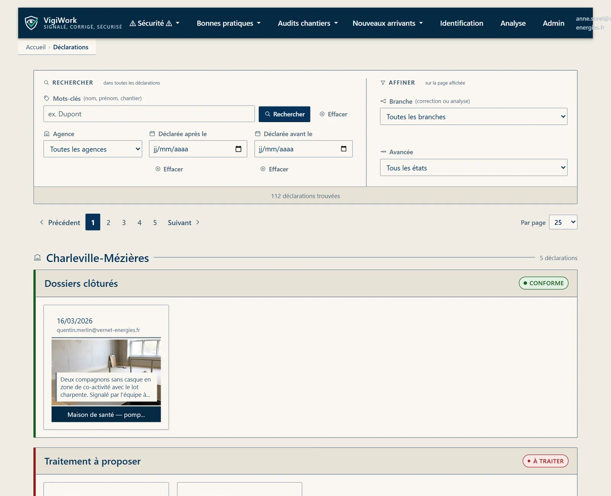Open the 16/03/2026 declaration photo thumbnail

pyautogui.click(x=106, y=372)
